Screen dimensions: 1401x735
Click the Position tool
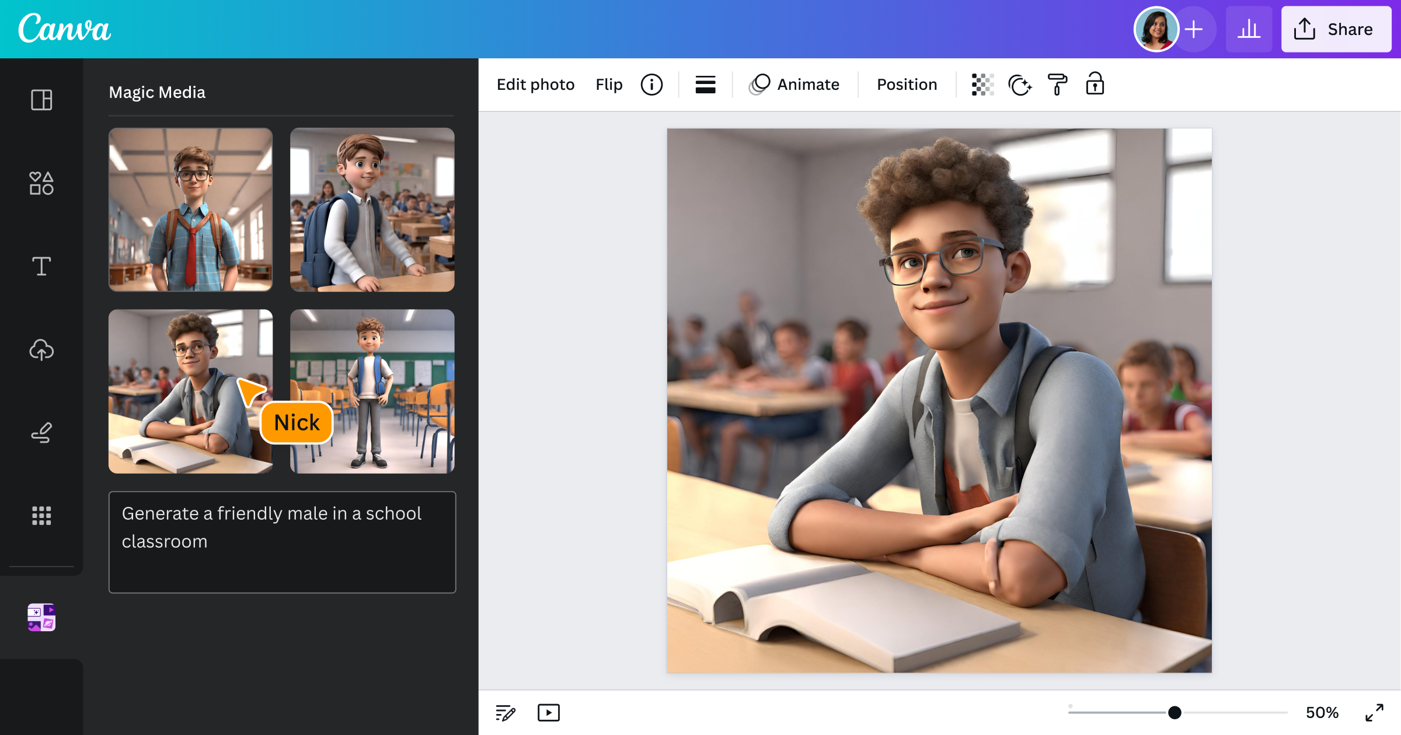(907, 84)
